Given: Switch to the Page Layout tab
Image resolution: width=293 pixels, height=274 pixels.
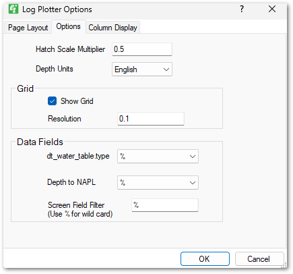Looking at the screenshot, I should [x=28, y=28].
